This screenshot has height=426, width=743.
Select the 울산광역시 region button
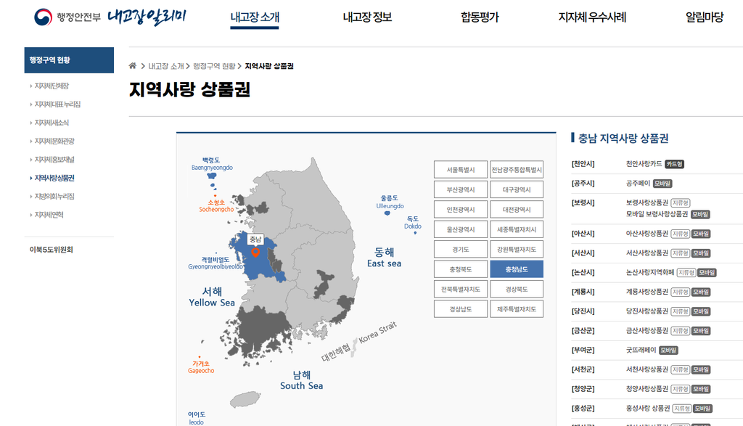point(461,229)
